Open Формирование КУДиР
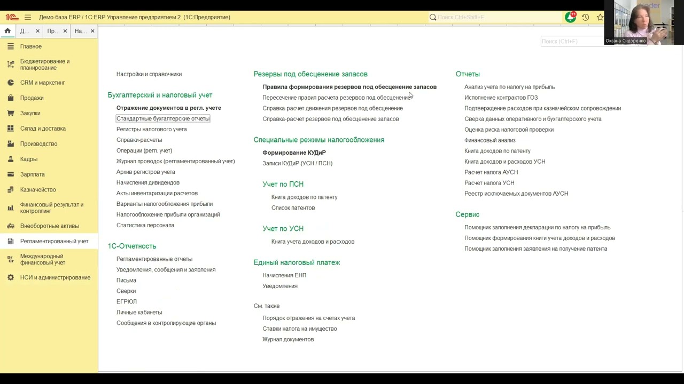Screen dimensions: 684x384 [x=294, y=153]
